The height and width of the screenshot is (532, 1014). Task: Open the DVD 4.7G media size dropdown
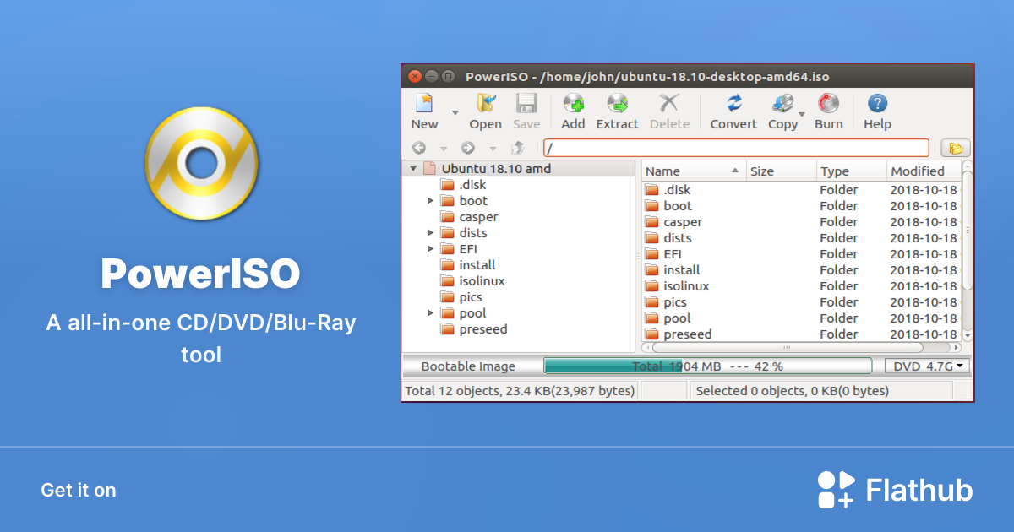(927, 366)
